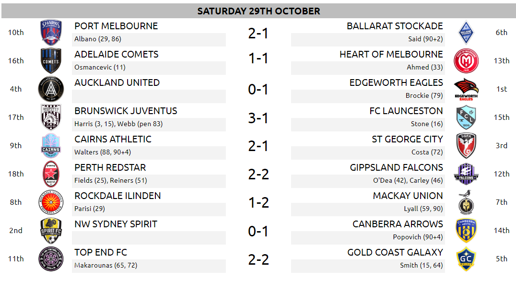Screen dimensions: 516x281
Task: Click the Top End FC 2-2 score
Action: coord(258,259)
